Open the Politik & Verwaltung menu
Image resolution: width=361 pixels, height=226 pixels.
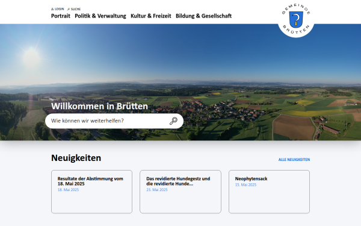(x=100, y=16)
